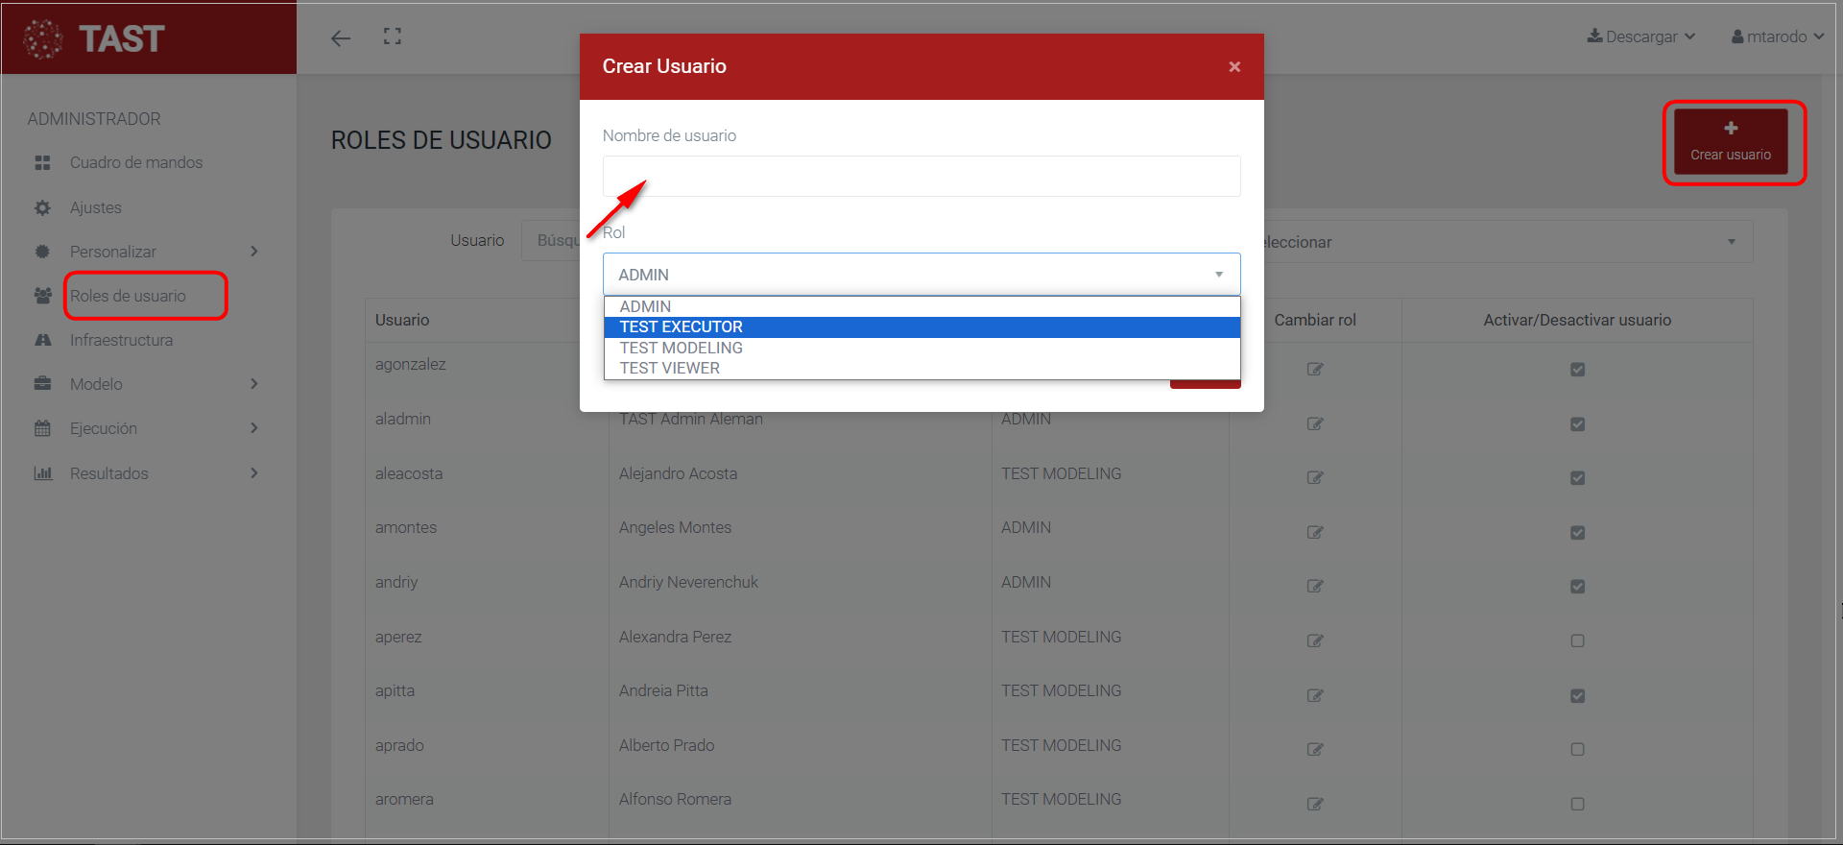Click the TAST logo
The image size is (1843, 845).
pos(96,38)
